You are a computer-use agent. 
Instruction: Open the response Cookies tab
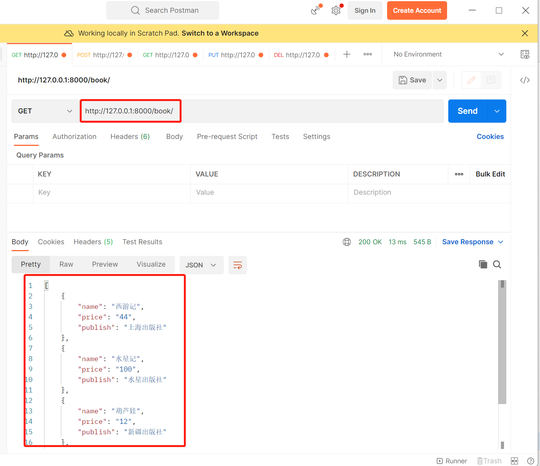coord(51,242)
